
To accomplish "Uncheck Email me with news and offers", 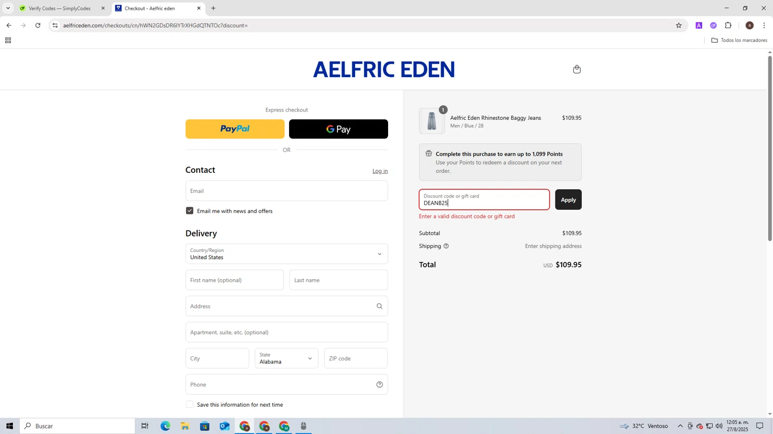I will [190, 211].
